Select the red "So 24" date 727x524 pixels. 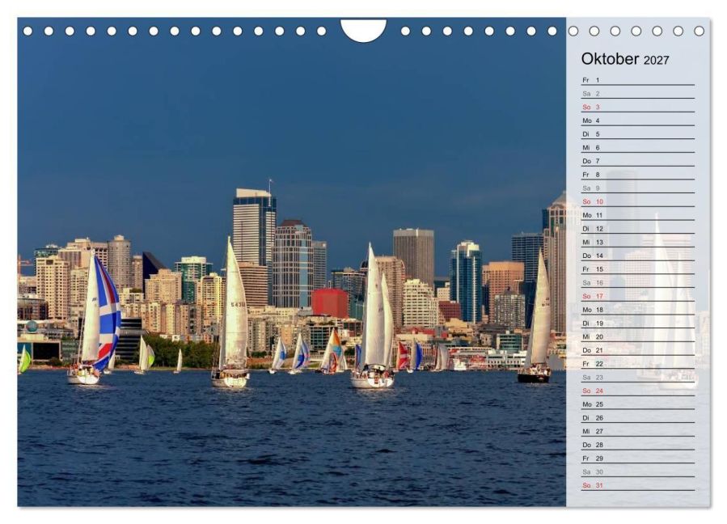pyautogui.click(x=638, y=391)
